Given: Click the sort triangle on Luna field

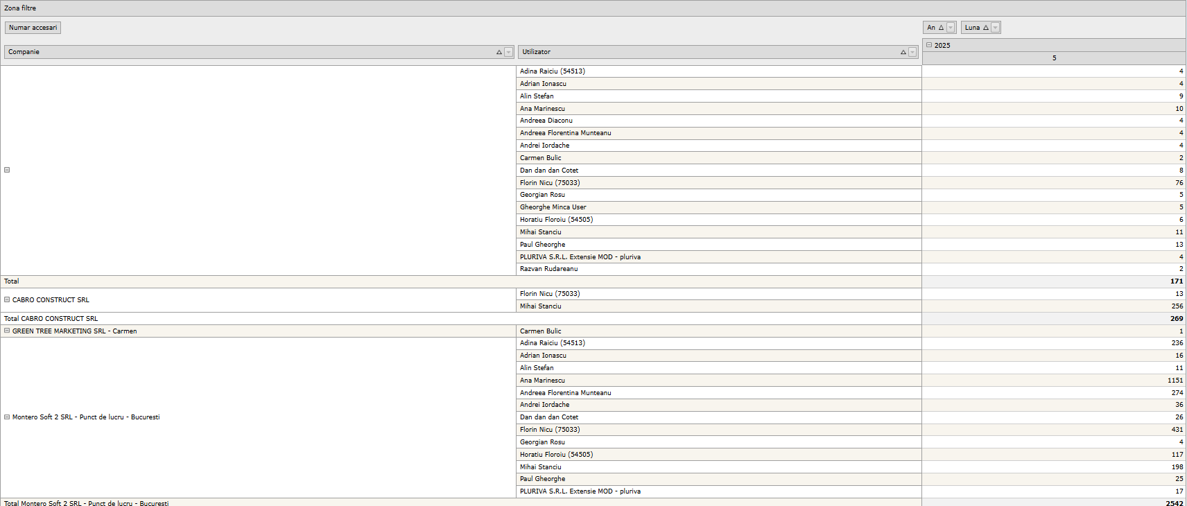Looking at the screenshot, I should 985,28.
